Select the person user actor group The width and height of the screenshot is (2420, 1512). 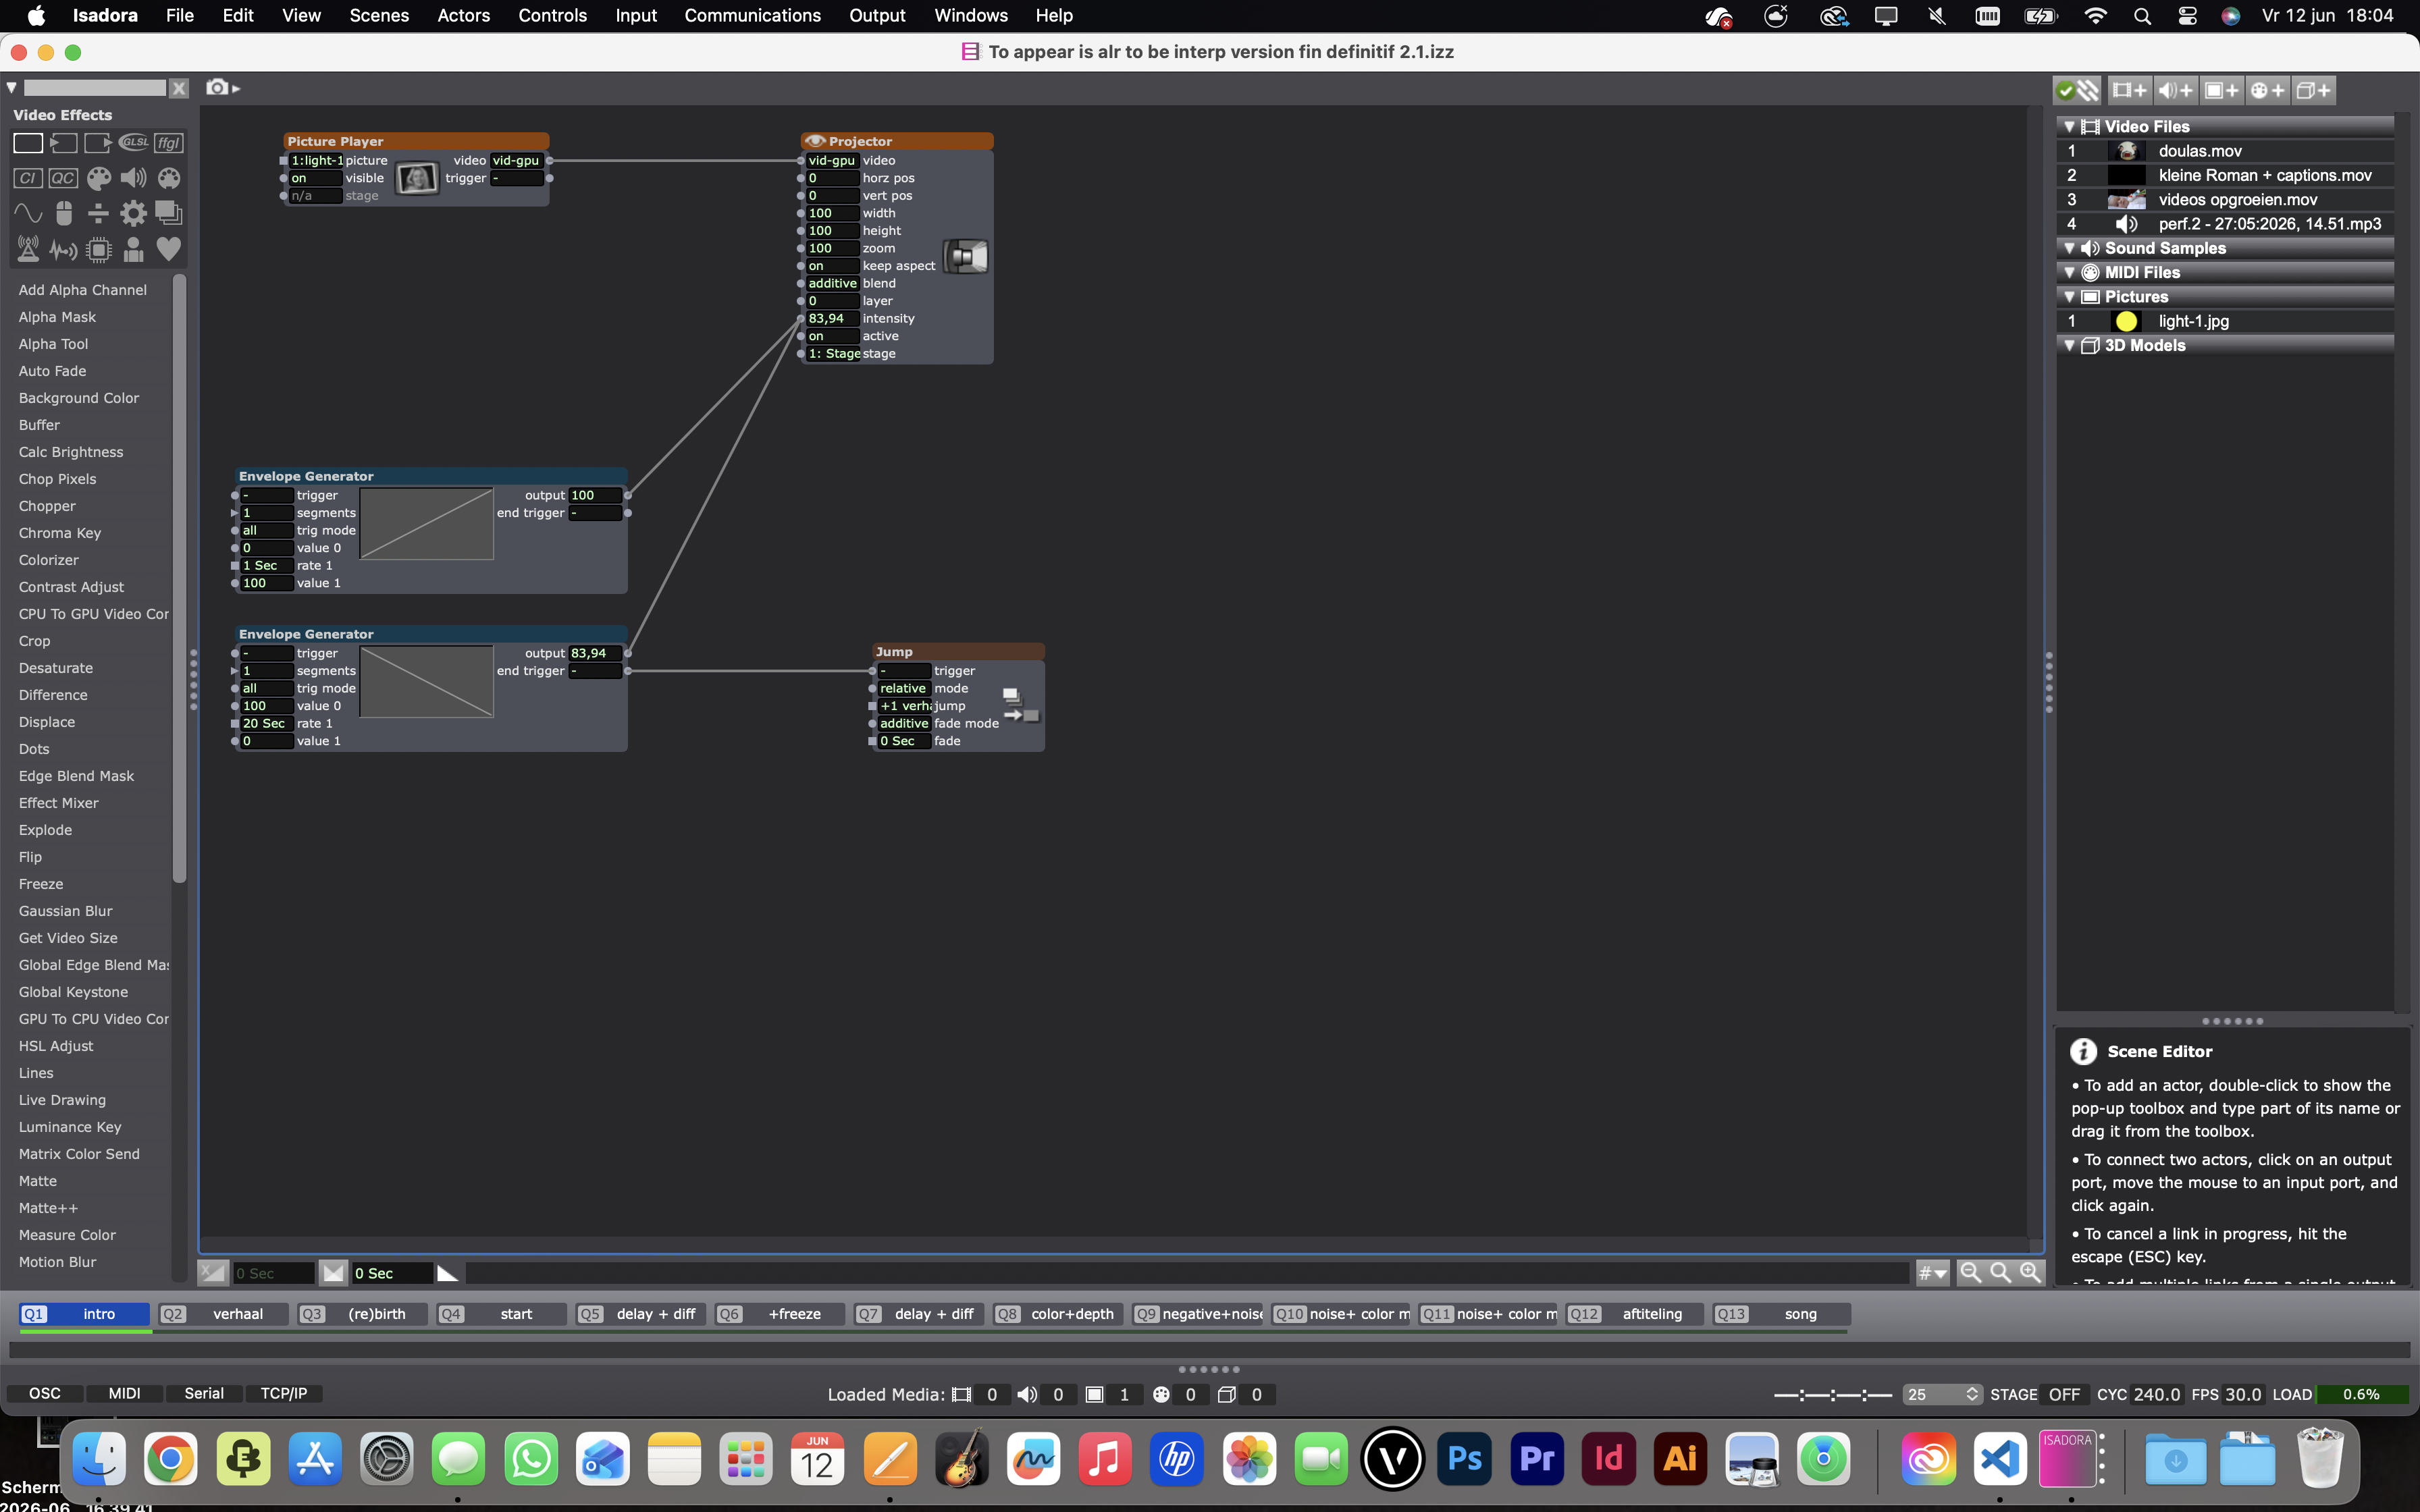coord(133,249)
